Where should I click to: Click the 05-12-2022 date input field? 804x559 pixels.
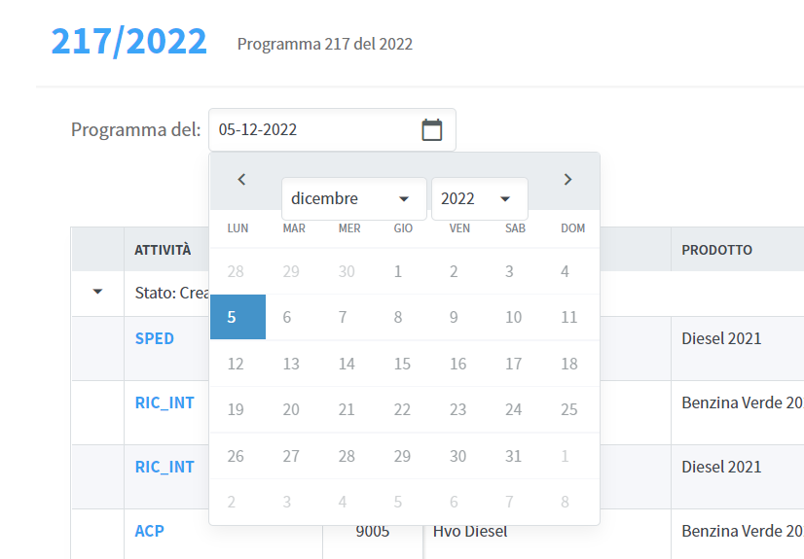tap(332, 129)
